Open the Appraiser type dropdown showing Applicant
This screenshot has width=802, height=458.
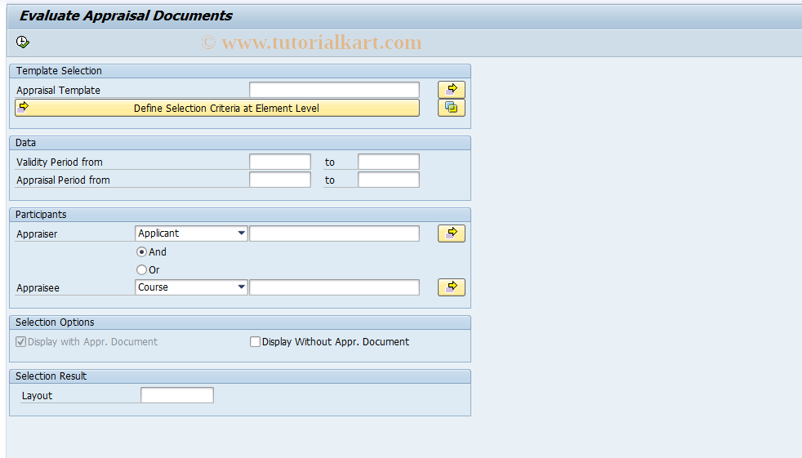coord(191,233)
